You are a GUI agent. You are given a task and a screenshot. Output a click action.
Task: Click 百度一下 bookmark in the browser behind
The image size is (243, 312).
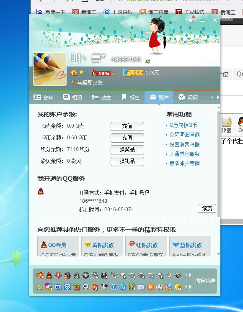coord(51,12)
